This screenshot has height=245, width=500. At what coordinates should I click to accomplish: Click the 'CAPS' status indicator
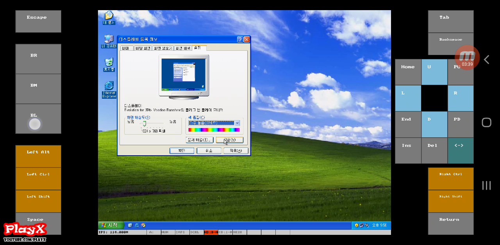click(x=180, y=232)
